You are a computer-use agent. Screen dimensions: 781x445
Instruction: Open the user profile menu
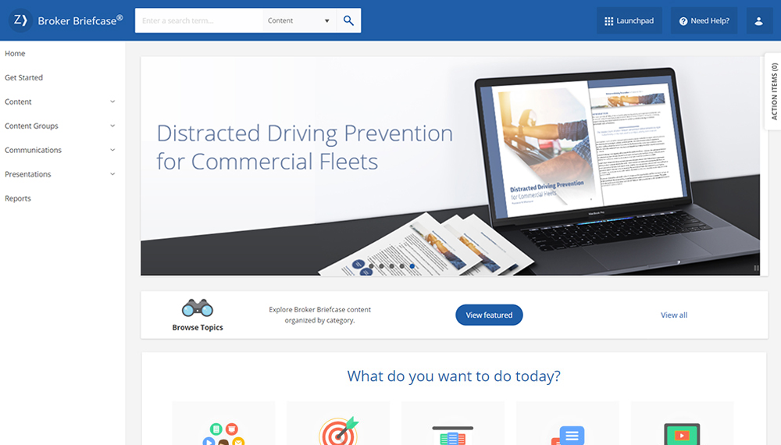click(x=758, y=21)
